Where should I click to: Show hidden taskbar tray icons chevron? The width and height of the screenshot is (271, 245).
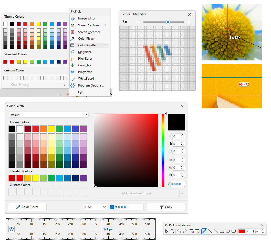60,94
